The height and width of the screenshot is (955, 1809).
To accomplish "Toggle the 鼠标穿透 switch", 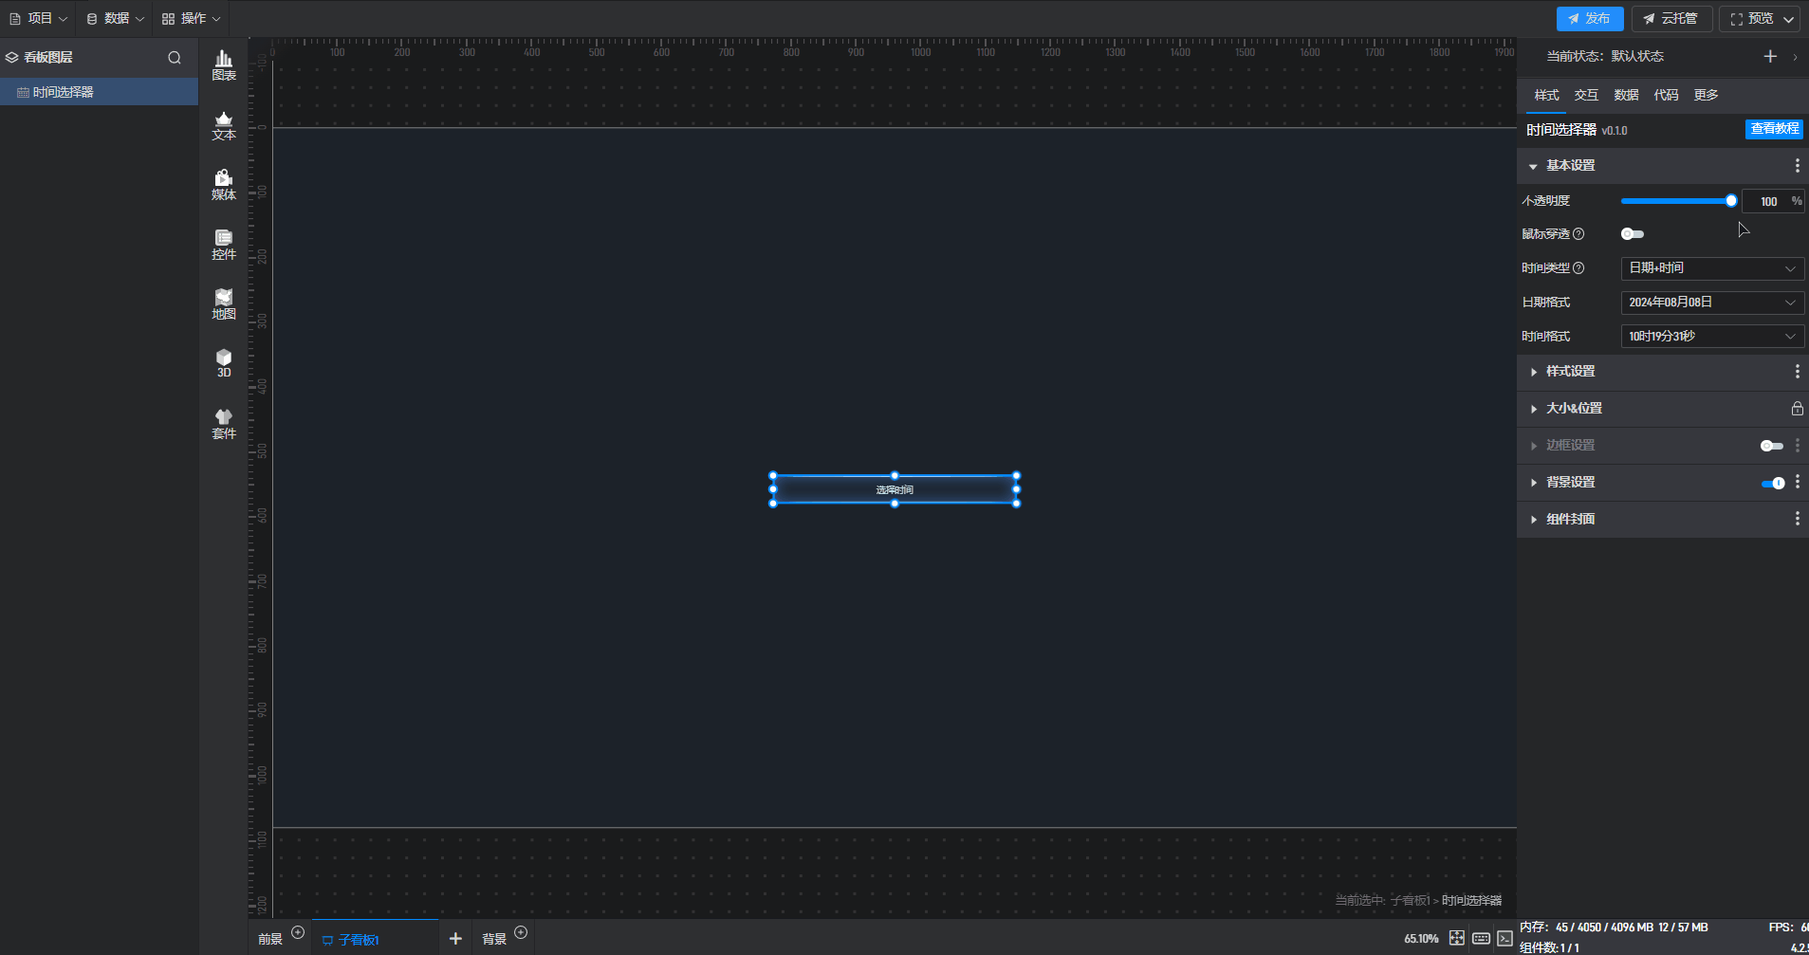I will [1633, 234].
